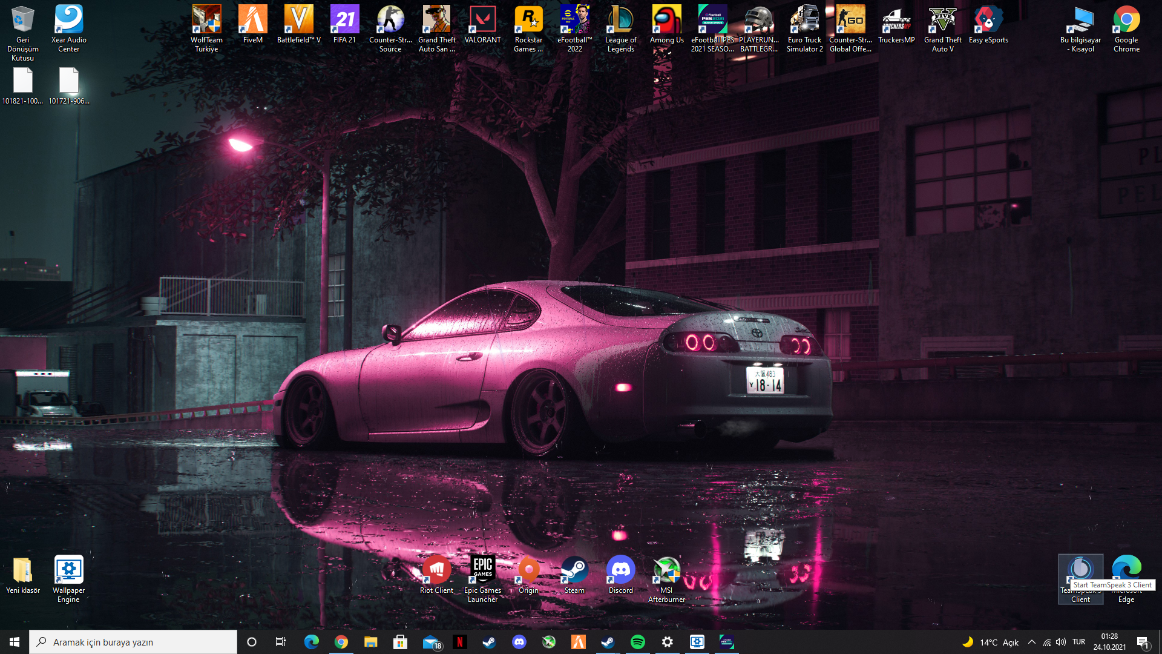The image size is (1162, 654).
Task: Select the TeamSpeak 3 Client desktop icon
Action: 1080,579
